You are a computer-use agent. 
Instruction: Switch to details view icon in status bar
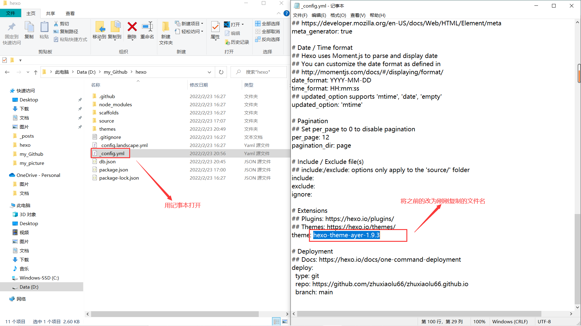coord(277,322)
